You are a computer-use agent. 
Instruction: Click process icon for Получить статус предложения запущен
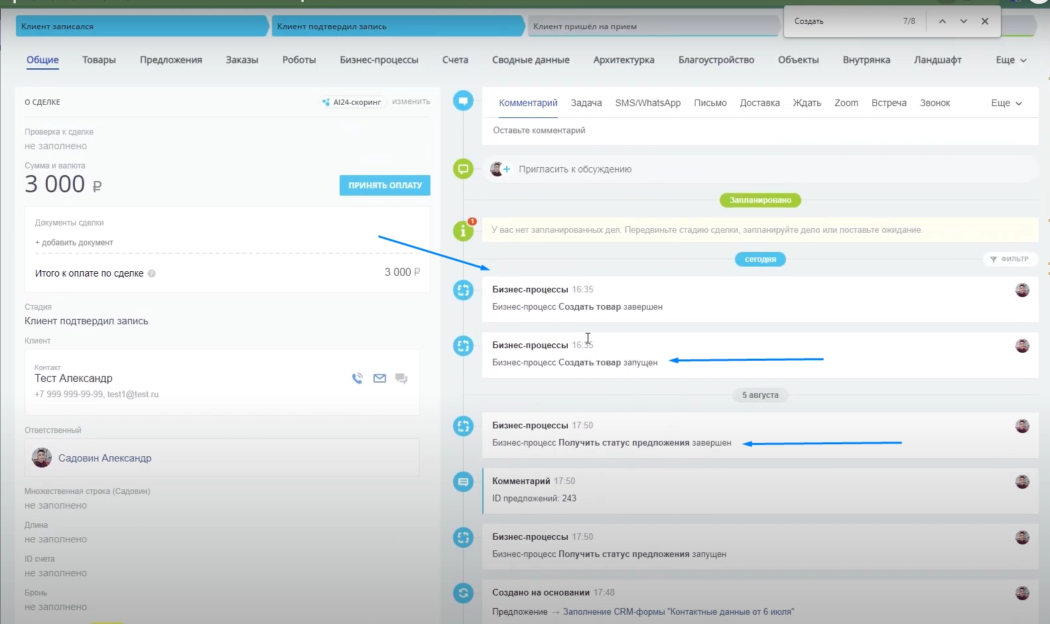pos(463,537)
